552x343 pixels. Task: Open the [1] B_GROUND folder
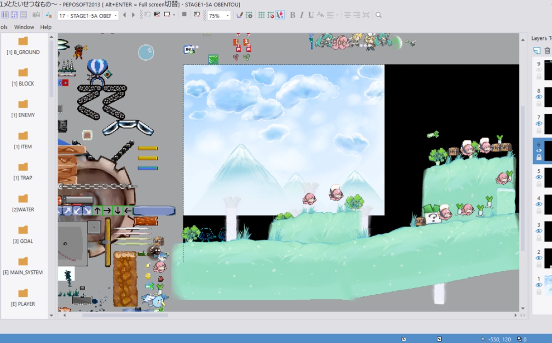(23, 46)
